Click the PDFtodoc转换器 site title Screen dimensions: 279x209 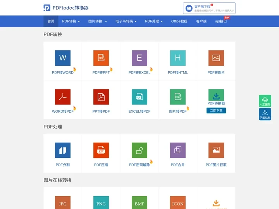click(71, 8)
